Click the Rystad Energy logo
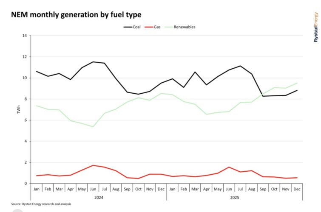321x212 pixels. point(315,27)
